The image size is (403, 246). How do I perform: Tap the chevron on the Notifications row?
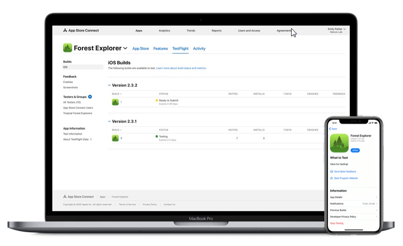(x=377, y=203)
